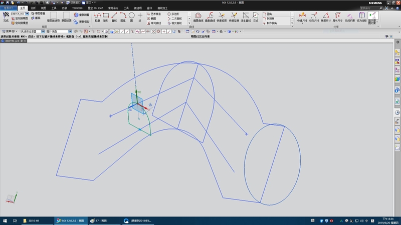
Task: Open the 偏置曲线 (Offset Curve) tool
Action: pos(198,16)
